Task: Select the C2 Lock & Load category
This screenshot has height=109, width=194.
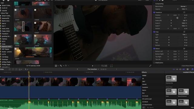Action: [147, 99]
